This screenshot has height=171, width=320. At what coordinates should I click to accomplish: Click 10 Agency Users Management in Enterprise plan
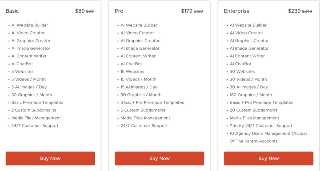pos(268,133)
